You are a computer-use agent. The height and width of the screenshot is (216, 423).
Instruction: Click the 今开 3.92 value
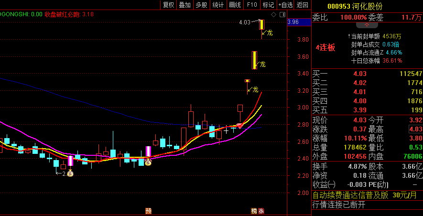coord(416,120)
